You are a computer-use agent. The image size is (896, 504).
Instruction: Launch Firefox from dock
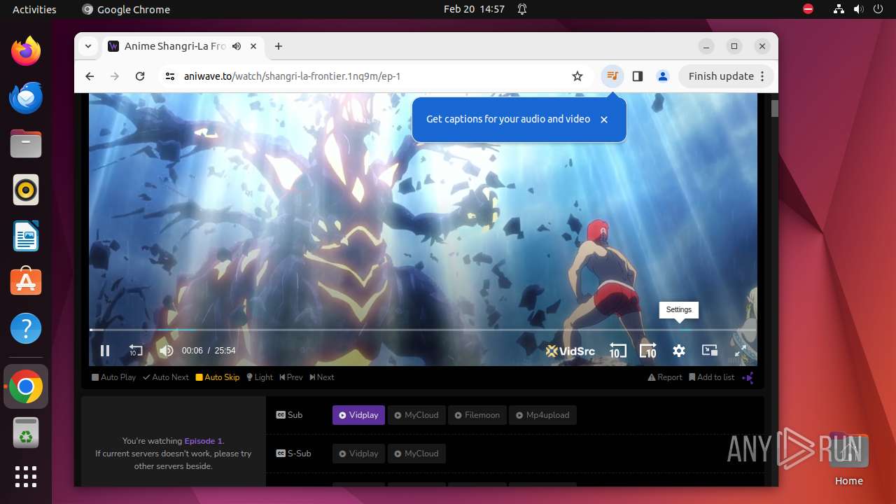pyautogui.click(x=26, y=51)
